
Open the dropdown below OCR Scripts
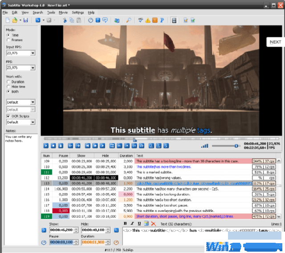[33, 122]
